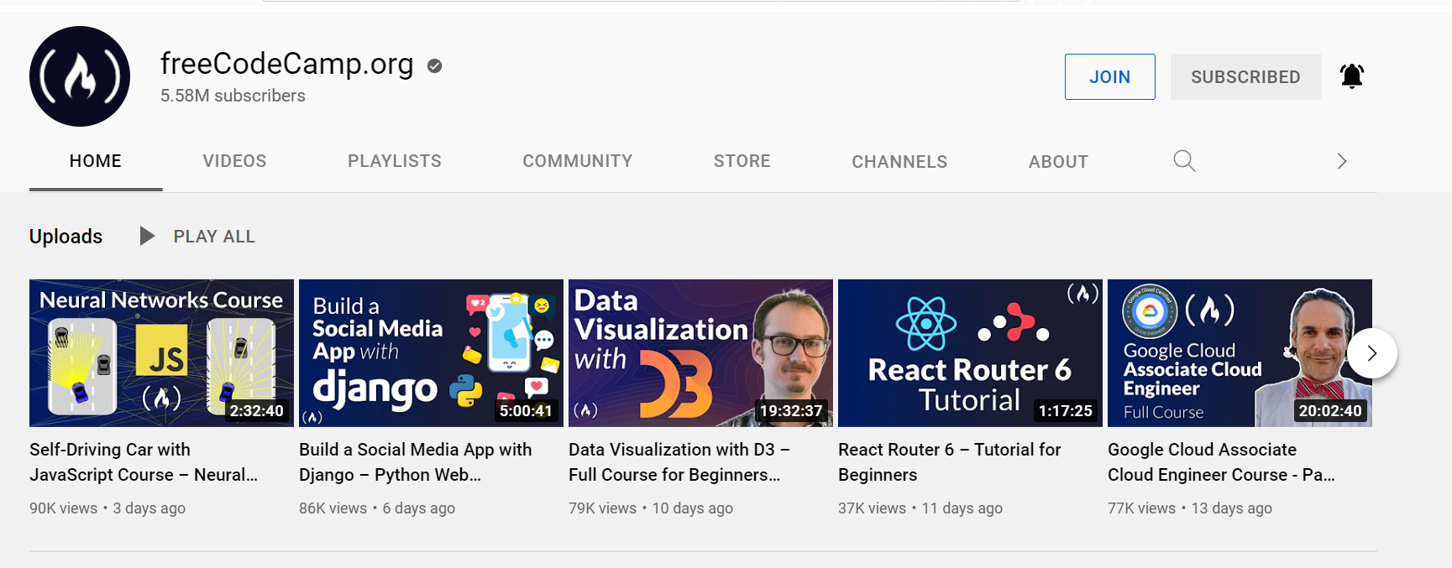Viewport: 1452px width, 568px height.
Task: Click title Google Cloud Associate Cloud Engineer Course
Action: [x=1221, y=462]
